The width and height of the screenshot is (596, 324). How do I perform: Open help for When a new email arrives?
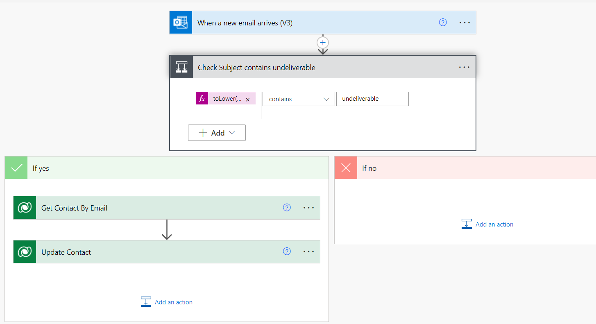(x=443, y=23)
